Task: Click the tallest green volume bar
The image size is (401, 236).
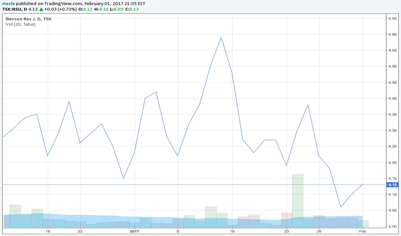Action: pyautogui.click(x=298, y=201)
